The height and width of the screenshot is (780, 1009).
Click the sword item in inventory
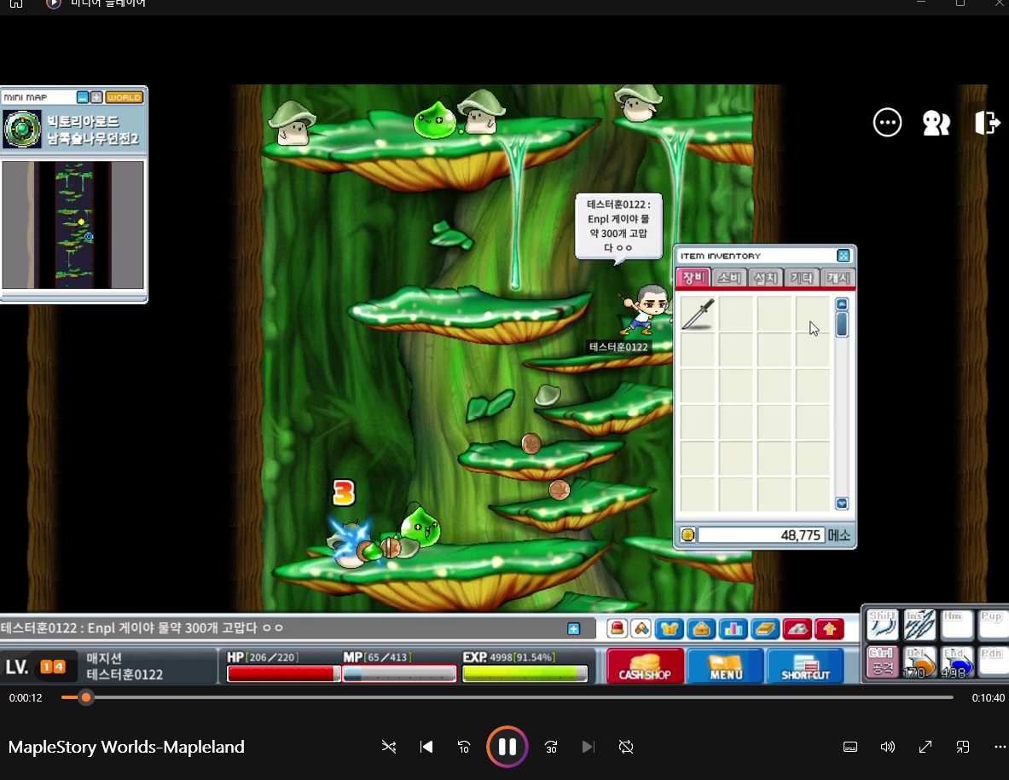click(x=698, y=314)
